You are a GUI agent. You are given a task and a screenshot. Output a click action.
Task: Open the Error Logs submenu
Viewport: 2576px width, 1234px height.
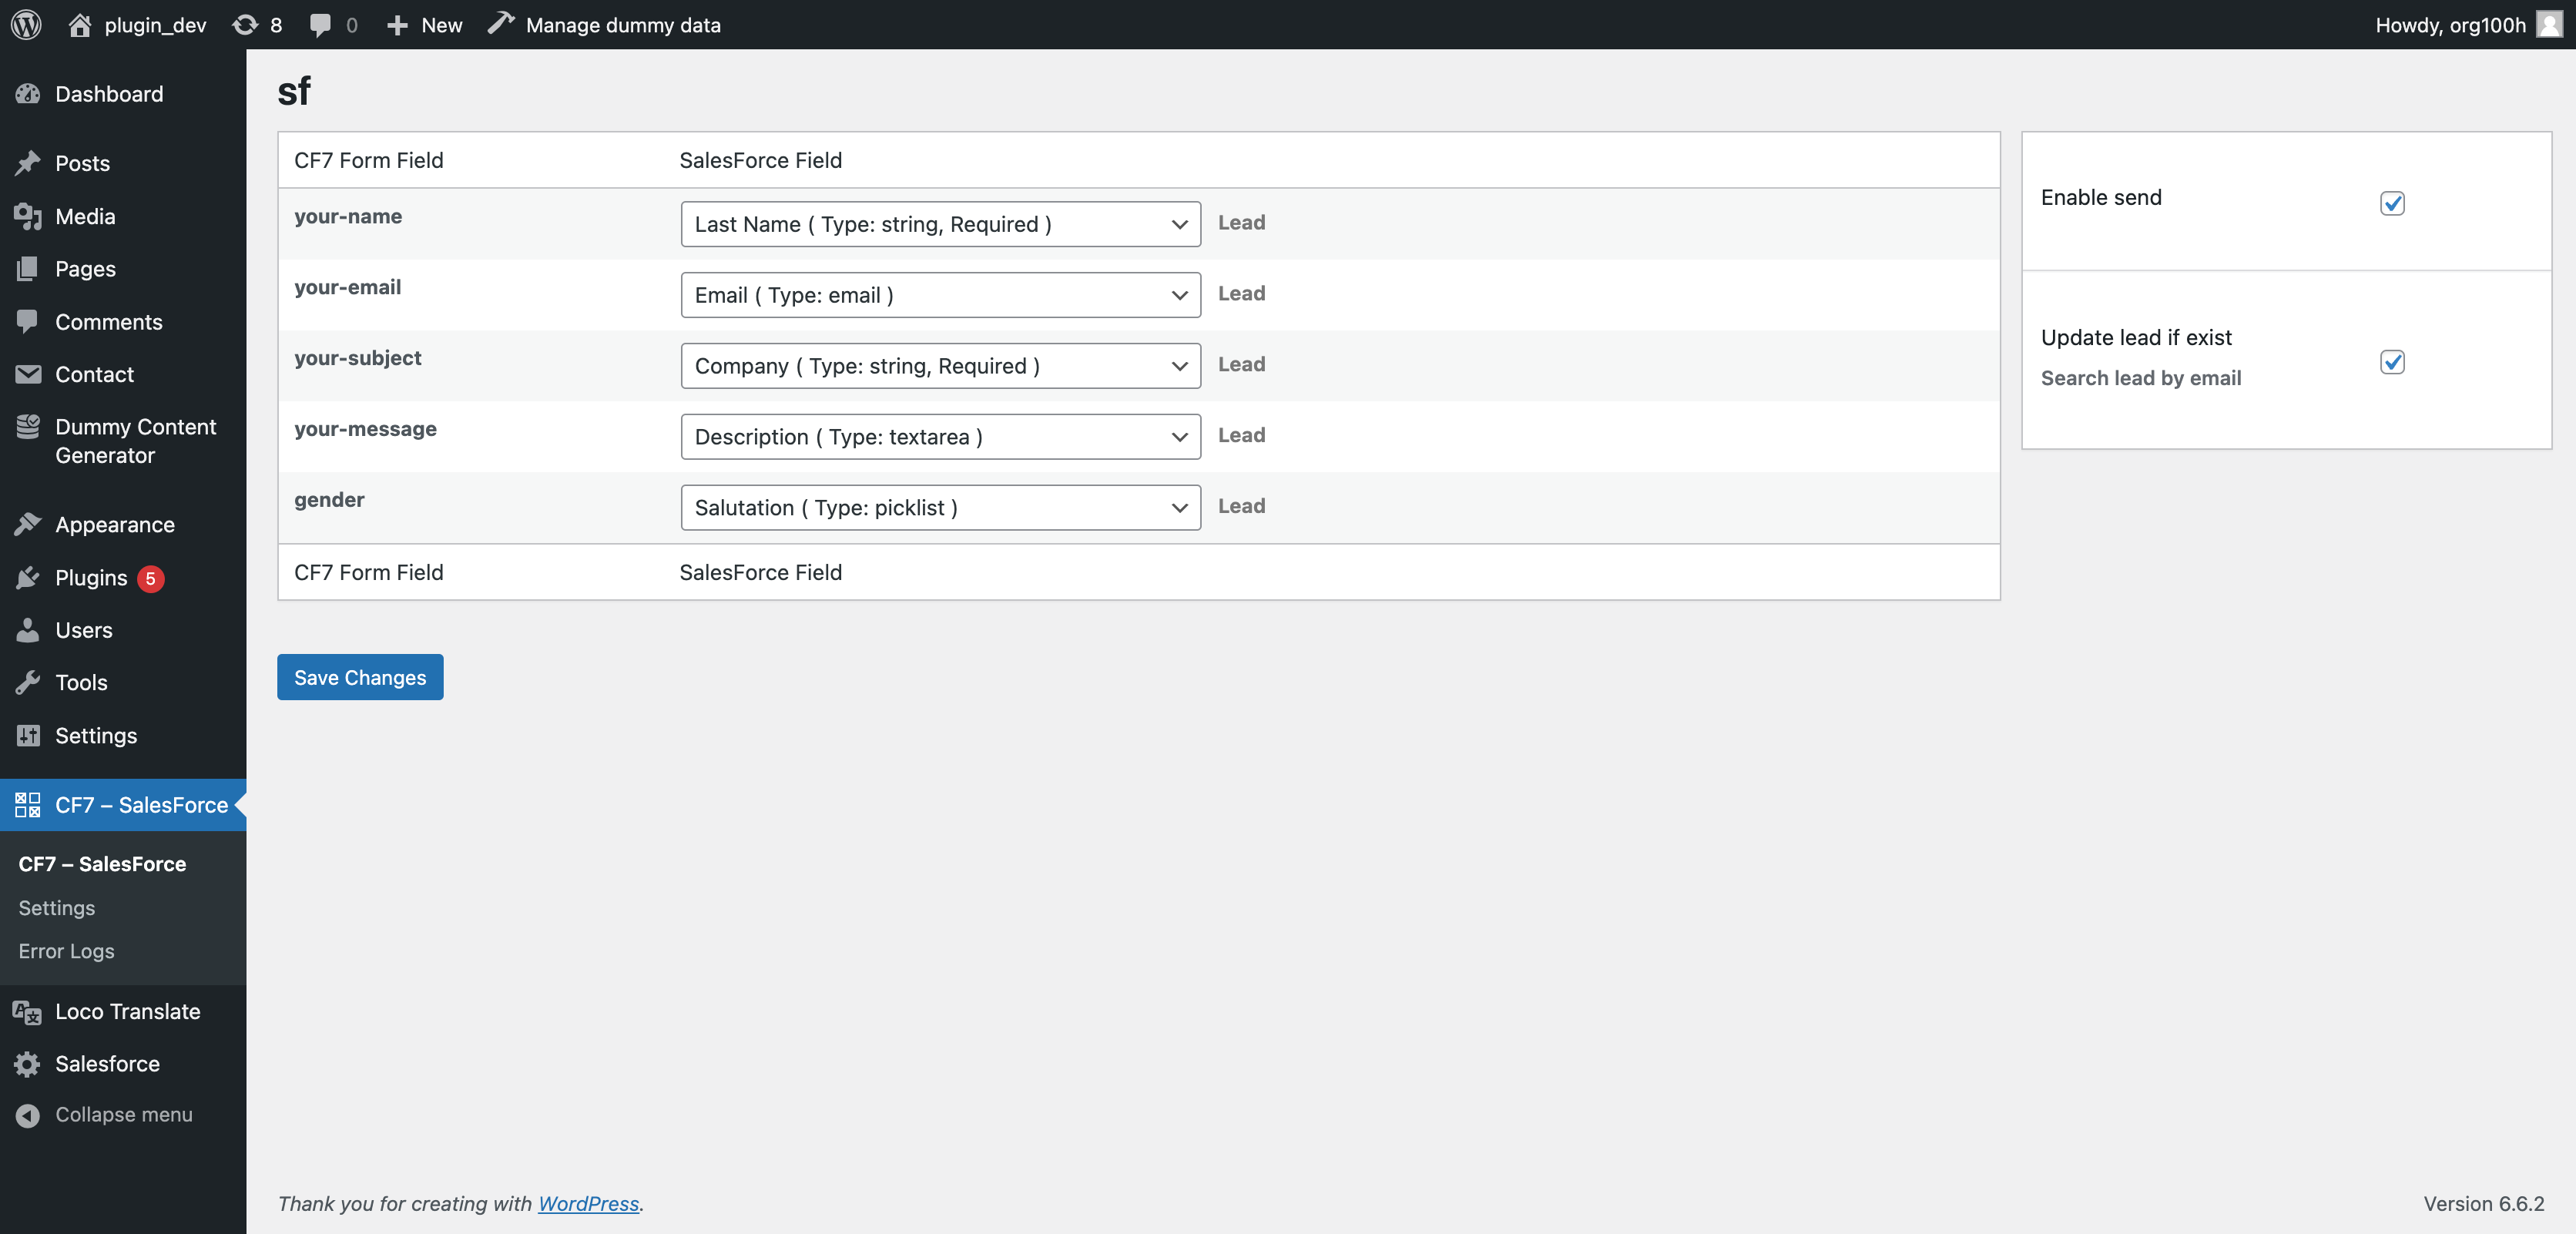tap(66, 951)
